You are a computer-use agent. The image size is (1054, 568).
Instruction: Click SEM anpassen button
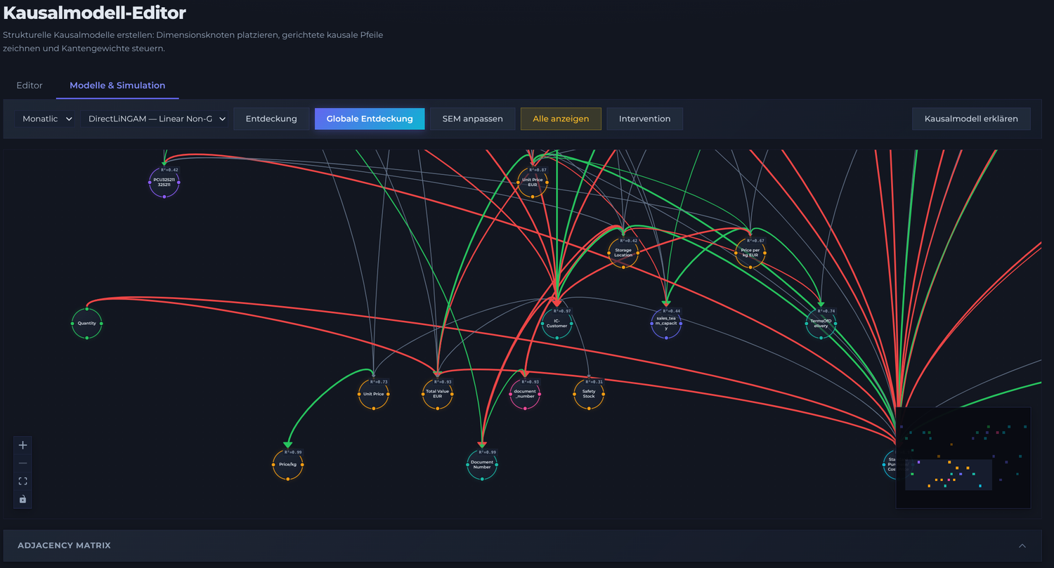(x=472, y=119)
